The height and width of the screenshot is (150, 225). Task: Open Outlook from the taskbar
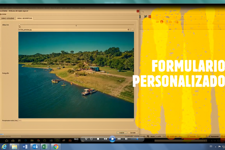point(35,147)
